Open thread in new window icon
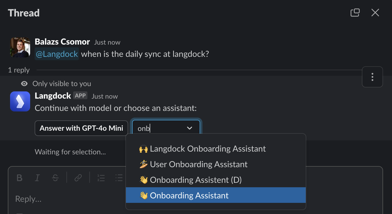The width and height of the screenshot is (392, 214). point(355,13)
